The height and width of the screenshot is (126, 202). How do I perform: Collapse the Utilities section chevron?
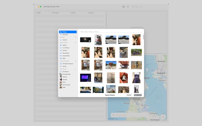point(75,37)
